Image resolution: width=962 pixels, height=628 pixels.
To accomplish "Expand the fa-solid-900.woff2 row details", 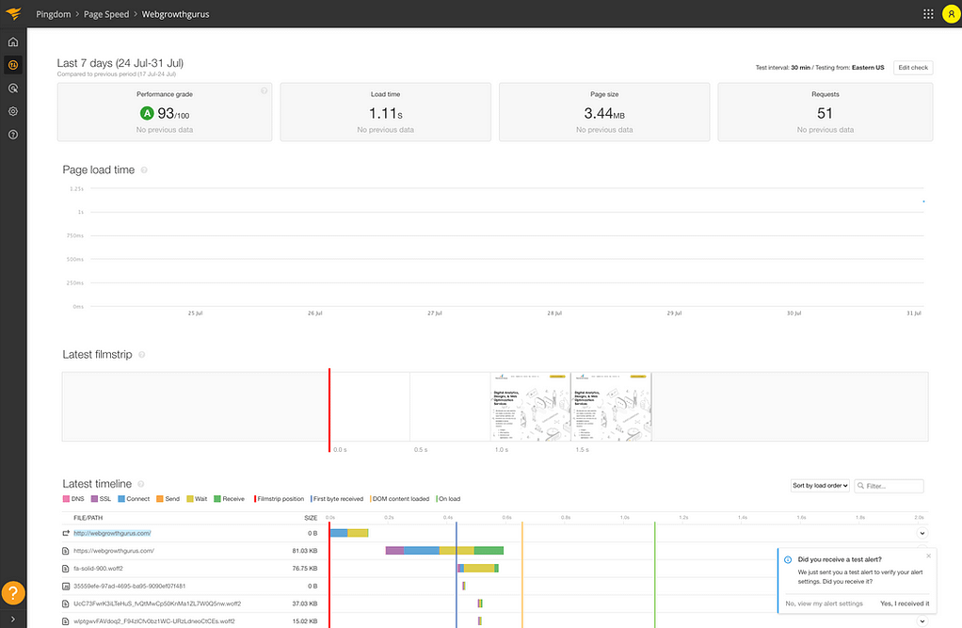I will (x=922, y=568).
